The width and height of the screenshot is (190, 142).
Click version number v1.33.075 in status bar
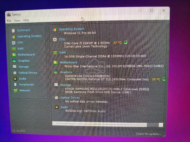(x=19, y=131)
